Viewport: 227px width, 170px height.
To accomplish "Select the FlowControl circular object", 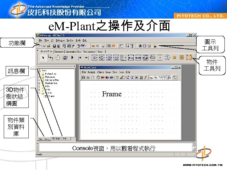I will click(167, 58).
